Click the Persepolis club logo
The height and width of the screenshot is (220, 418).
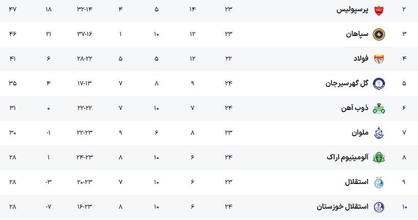click(378, 10)
